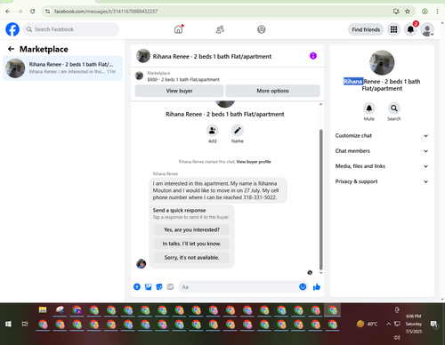445x345 pixels.
Task: Open Facebook home via logo
Action: [x=12, y=29]
